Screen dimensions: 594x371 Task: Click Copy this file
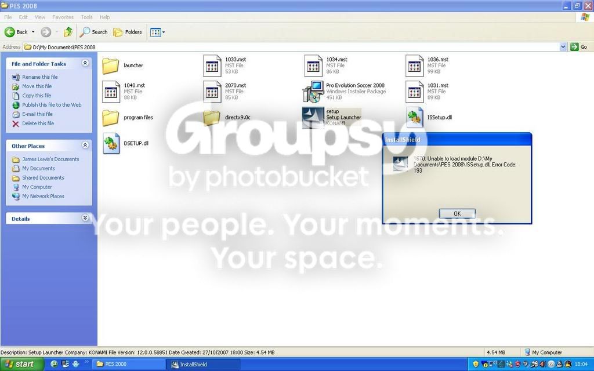point(37,96)
